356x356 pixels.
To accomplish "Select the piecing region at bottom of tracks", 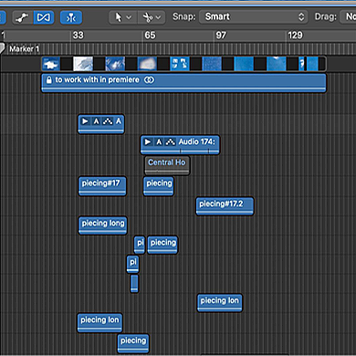I will coord(133,343).
